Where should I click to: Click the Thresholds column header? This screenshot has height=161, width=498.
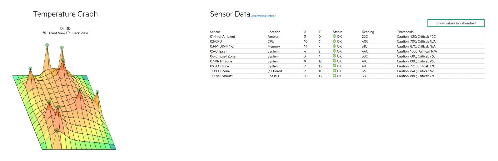[x=405, y=32]
